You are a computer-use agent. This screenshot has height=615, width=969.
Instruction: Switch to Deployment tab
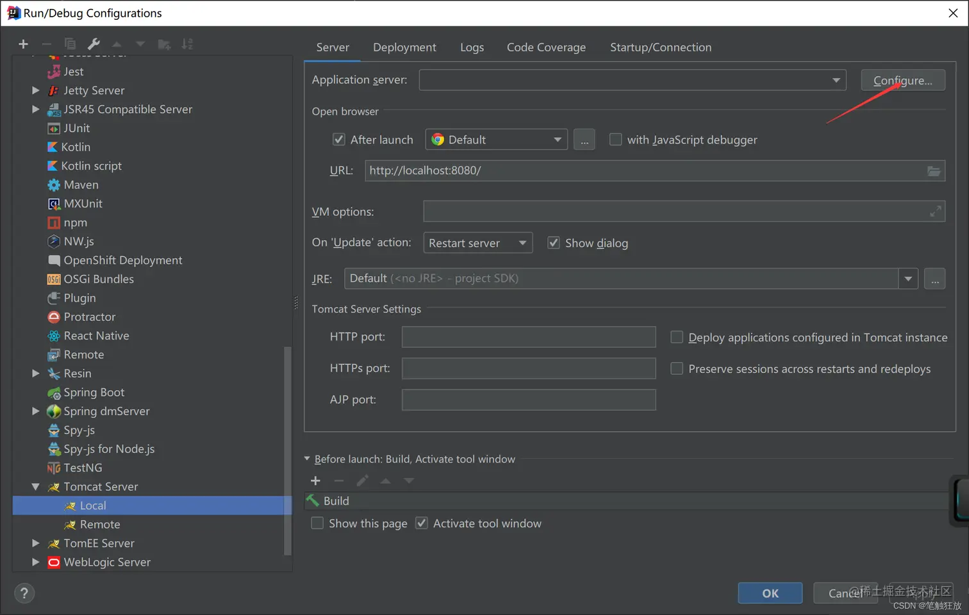pos(404,47)
